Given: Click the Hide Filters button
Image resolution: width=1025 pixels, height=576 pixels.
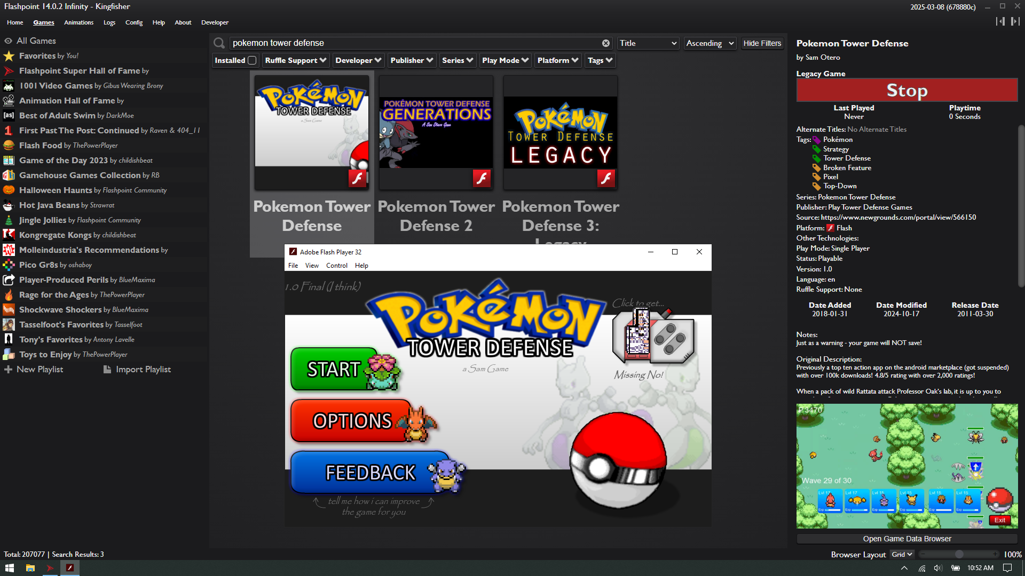Looking at the screenshot, I should point(762,43).
